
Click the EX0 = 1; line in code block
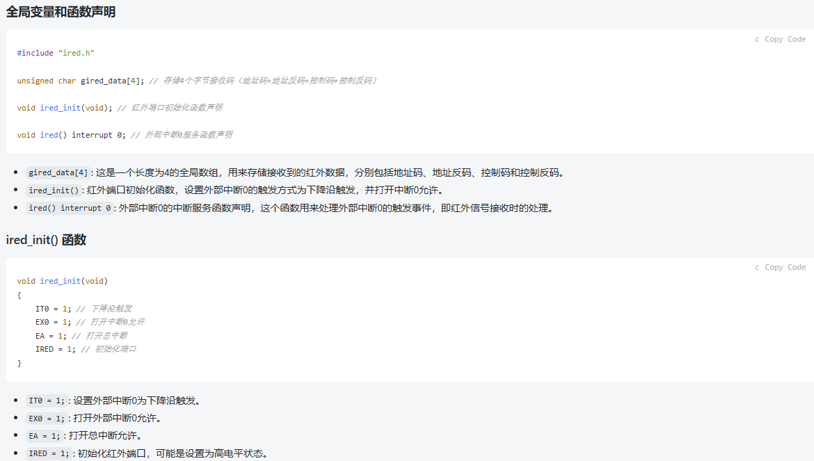53,322
